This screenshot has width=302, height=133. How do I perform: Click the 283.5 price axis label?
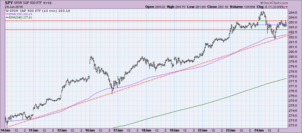coord(293,22)
